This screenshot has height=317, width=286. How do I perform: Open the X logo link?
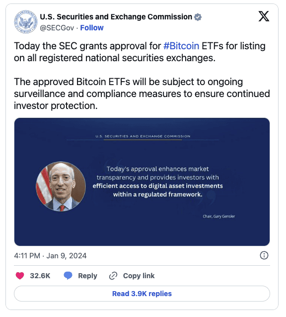(x=264, y=16)
